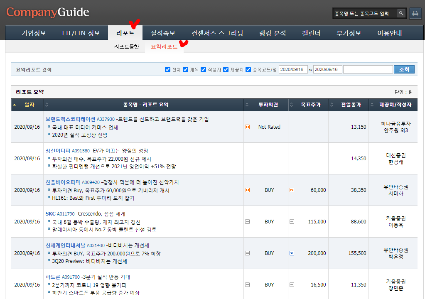The height and width of the screenshot is (299, 425).
Task: Click previous close 13,150 cell
Action: pos(359,127)
